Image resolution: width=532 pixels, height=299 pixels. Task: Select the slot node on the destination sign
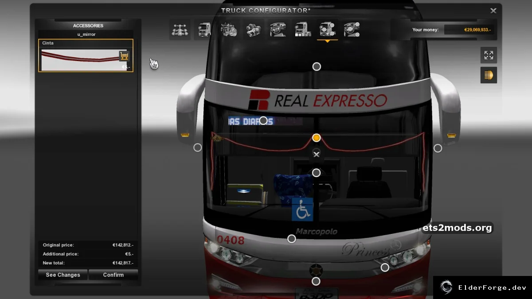pyautogui.click(x=263, y=120)
